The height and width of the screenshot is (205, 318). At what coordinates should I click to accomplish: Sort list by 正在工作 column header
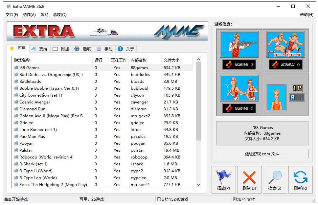coord(119,60)
